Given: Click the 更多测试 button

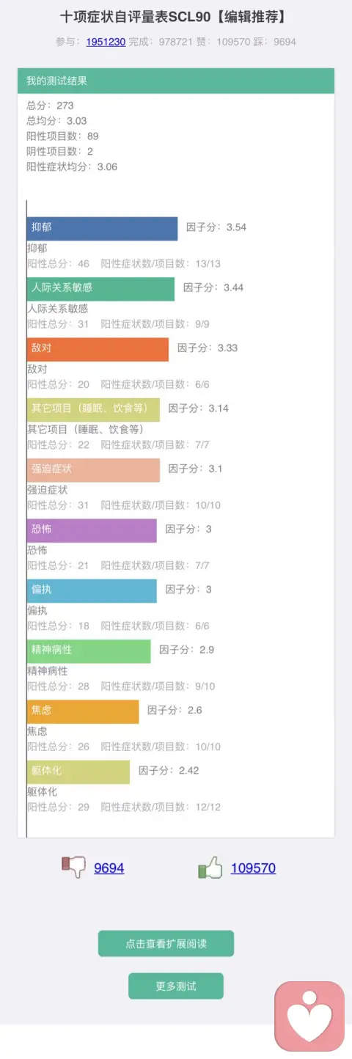Looking at the screenshot, I should click(x=176, y=986).
